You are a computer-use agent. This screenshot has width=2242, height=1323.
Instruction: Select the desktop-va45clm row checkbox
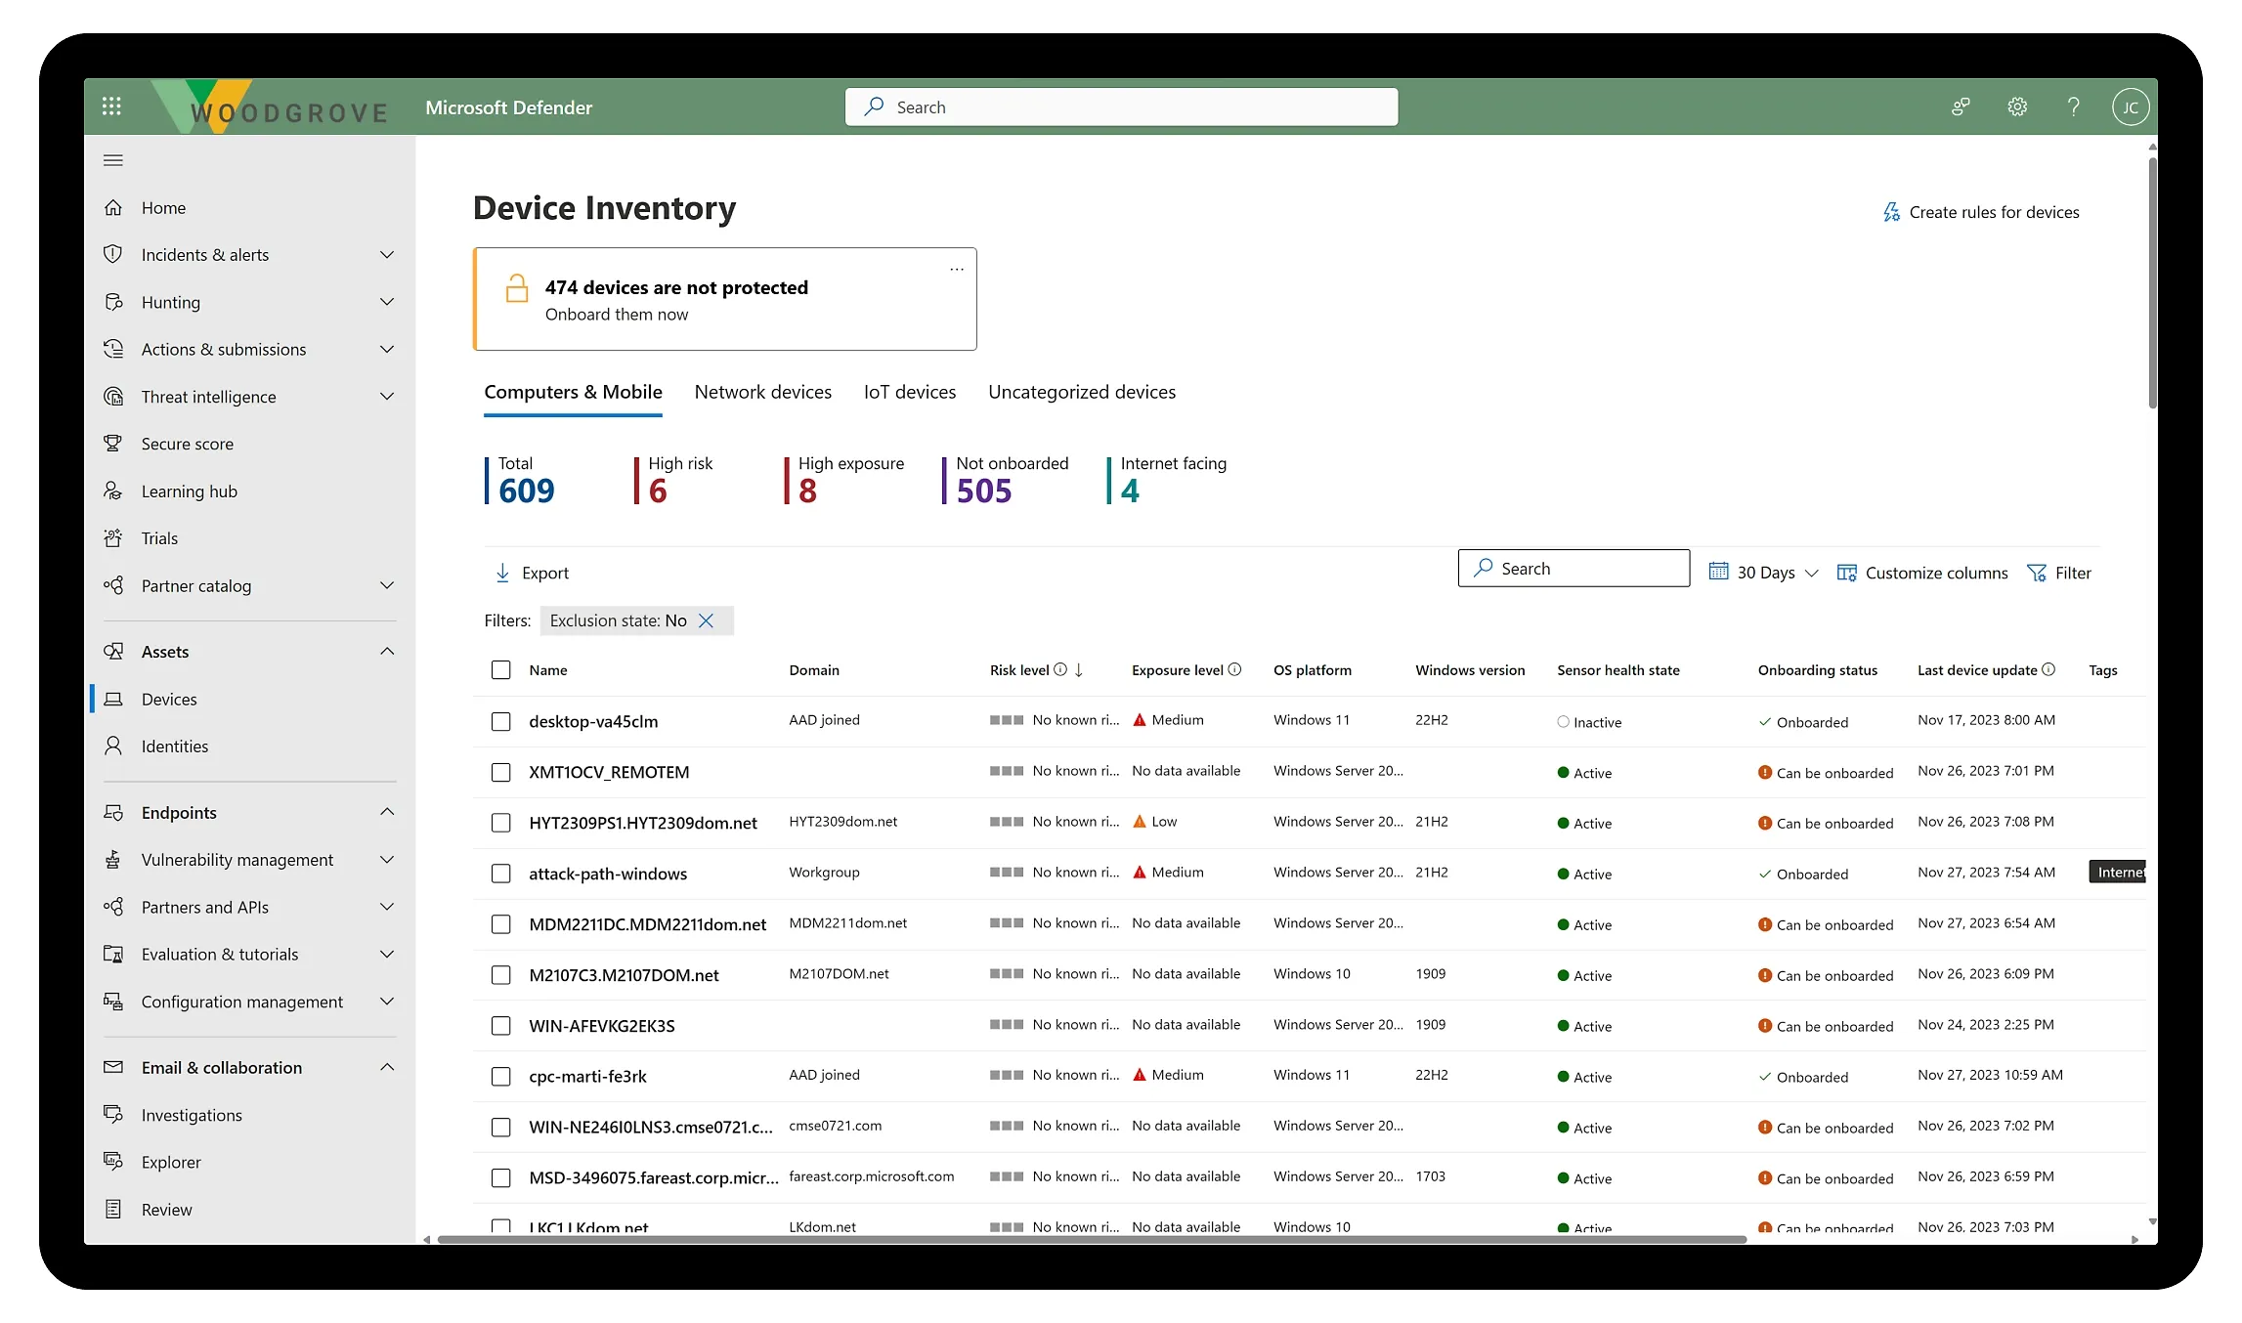click(500, 721)
